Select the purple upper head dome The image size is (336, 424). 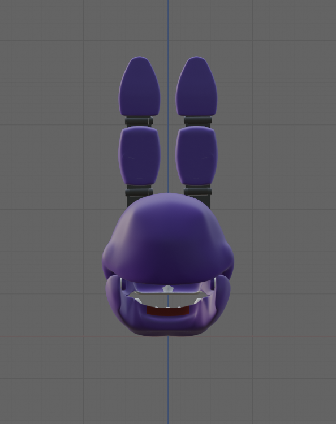(168, 239)
